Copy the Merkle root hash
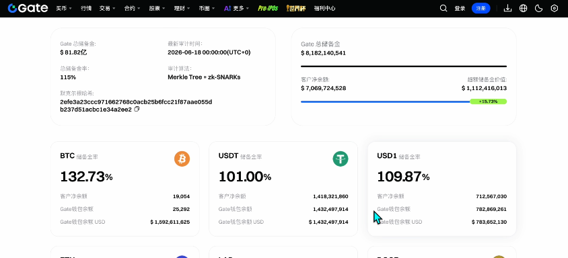This screenshot has height=258, width=568. point(137,109)
